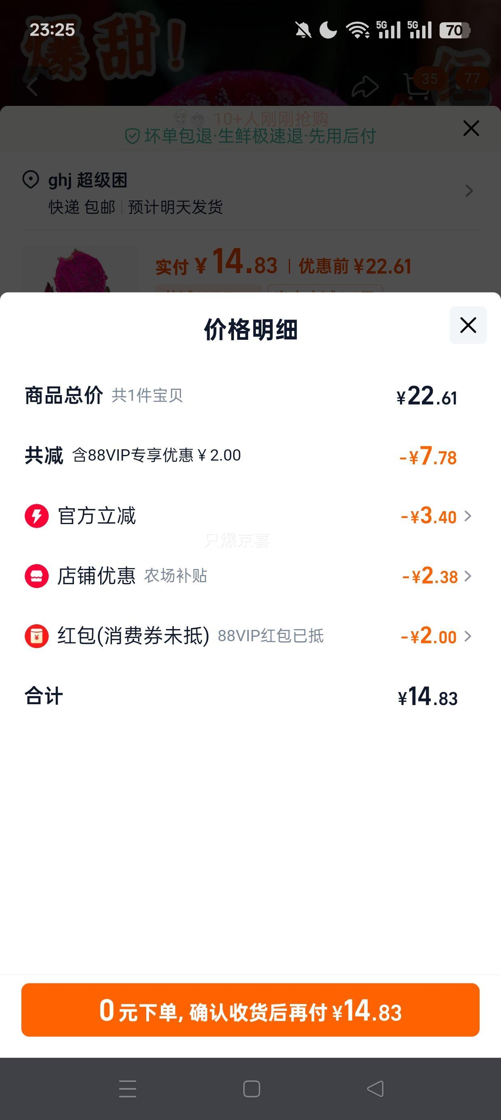Tap the location pin icon
501x1120 pixels.
[x=30, y=179]
